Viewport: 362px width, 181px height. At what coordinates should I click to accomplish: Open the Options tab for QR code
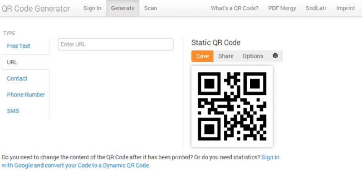pyautogui.click(x=253, y=56)
